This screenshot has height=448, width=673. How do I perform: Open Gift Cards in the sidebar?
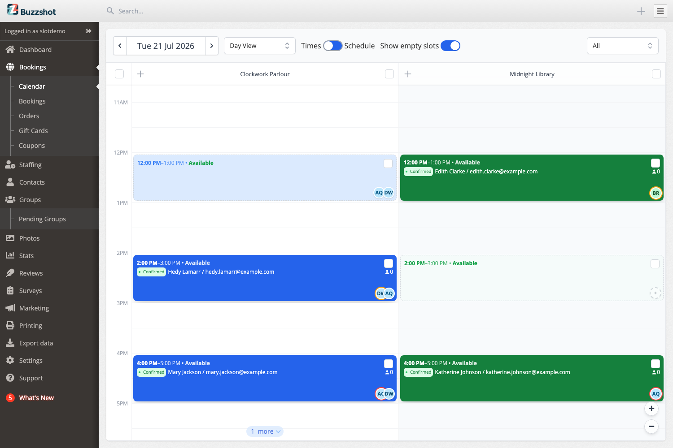[33, 131]
